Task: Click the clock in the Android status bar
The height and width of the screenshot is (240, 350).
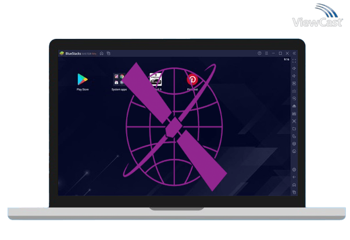Action: (287, 59)
